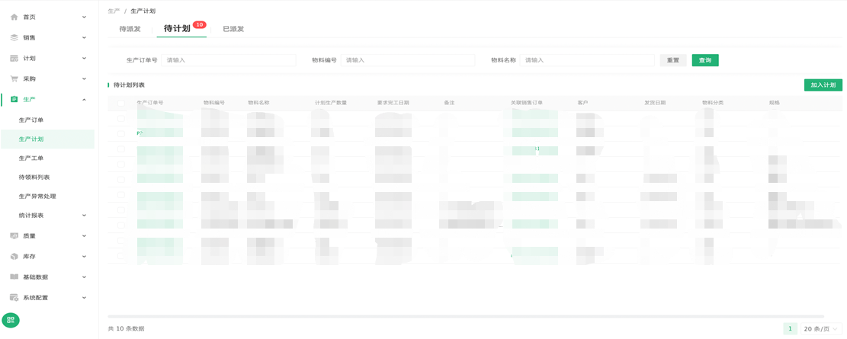Screen dimensions: 847x339
Task: Check the first row checkbox
Action: (121, 118)
